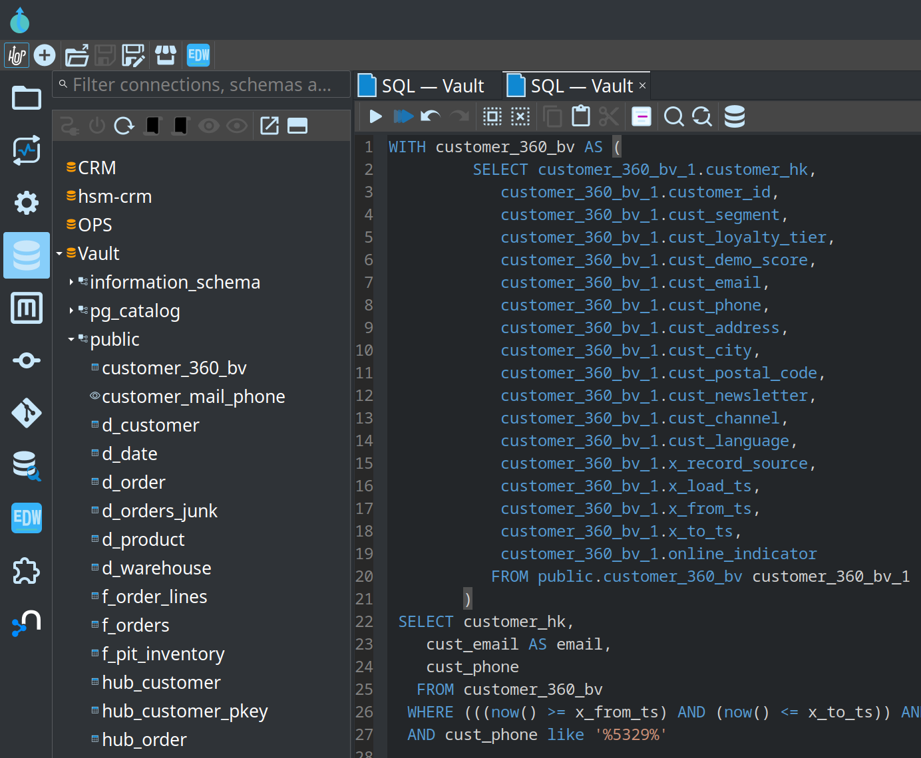Click the Execute SQL play button
Screen dimensions: 921x758
[375, 117]
